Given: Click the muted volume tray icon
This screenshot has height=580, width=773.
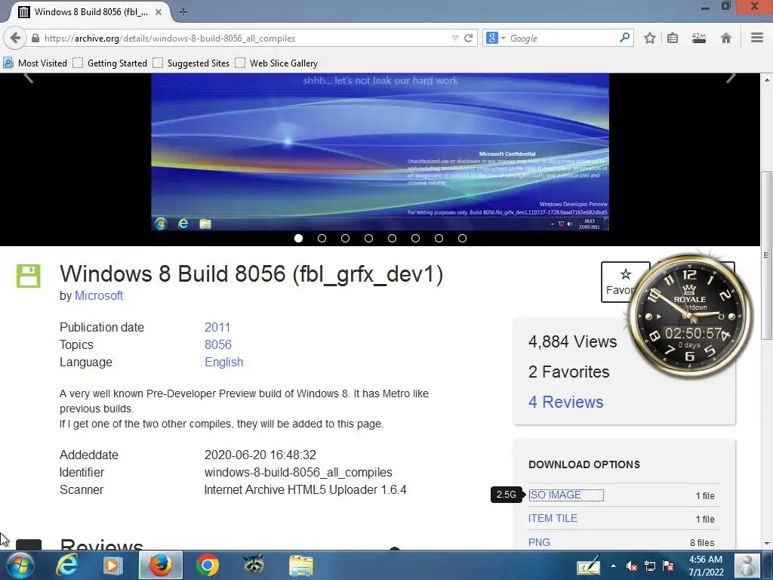Looking at the screenshot, I should tap(631, 566).
